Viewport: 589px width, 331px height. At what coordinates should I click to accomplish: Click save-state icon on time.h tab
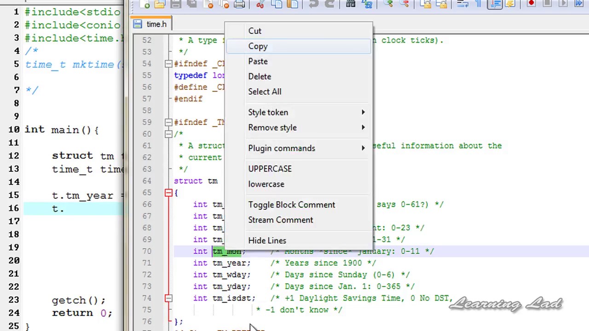pos(139,24)
